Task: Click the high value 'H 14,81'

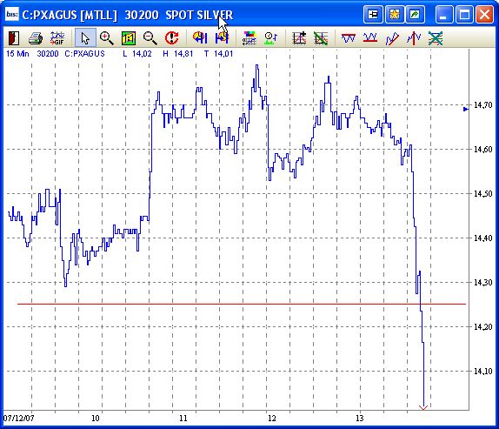Action: [x=178, y=53]
